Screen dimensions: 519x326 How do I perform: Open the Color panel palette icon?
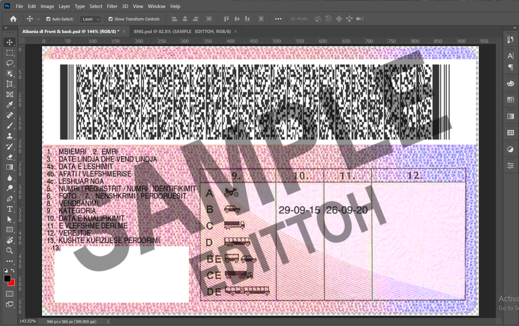pos(510,84)
